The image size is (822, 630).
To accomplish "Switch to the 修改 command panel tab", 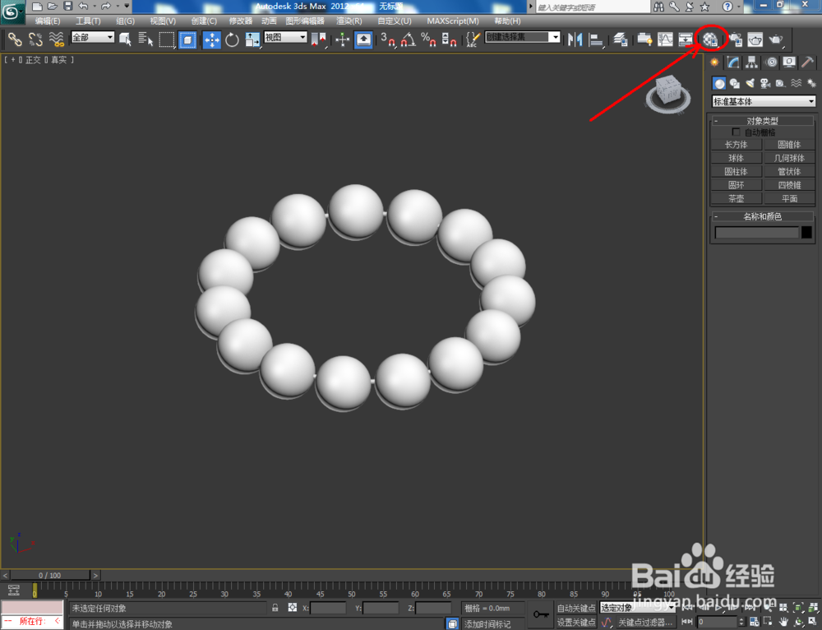I will (x=732, y=62).
